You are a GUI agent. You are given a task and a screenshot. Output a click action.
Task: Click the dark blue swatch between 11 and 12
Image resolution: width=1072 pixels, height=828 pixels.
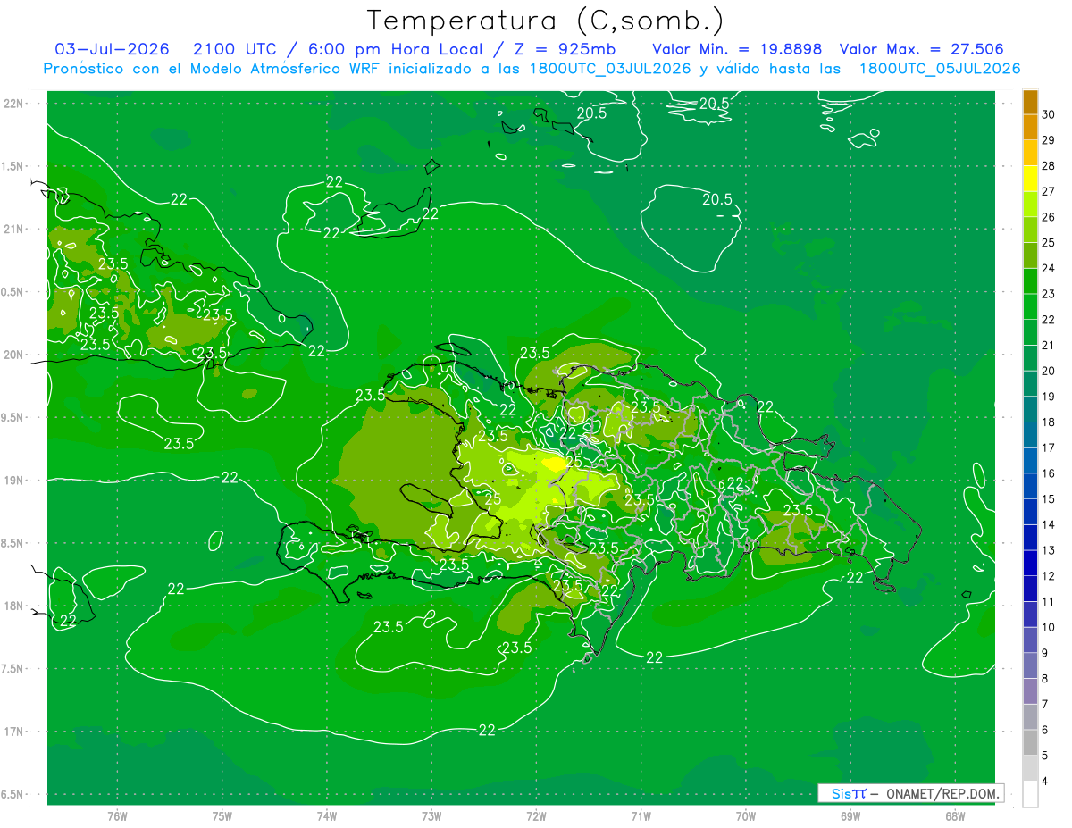(1030, 590)
